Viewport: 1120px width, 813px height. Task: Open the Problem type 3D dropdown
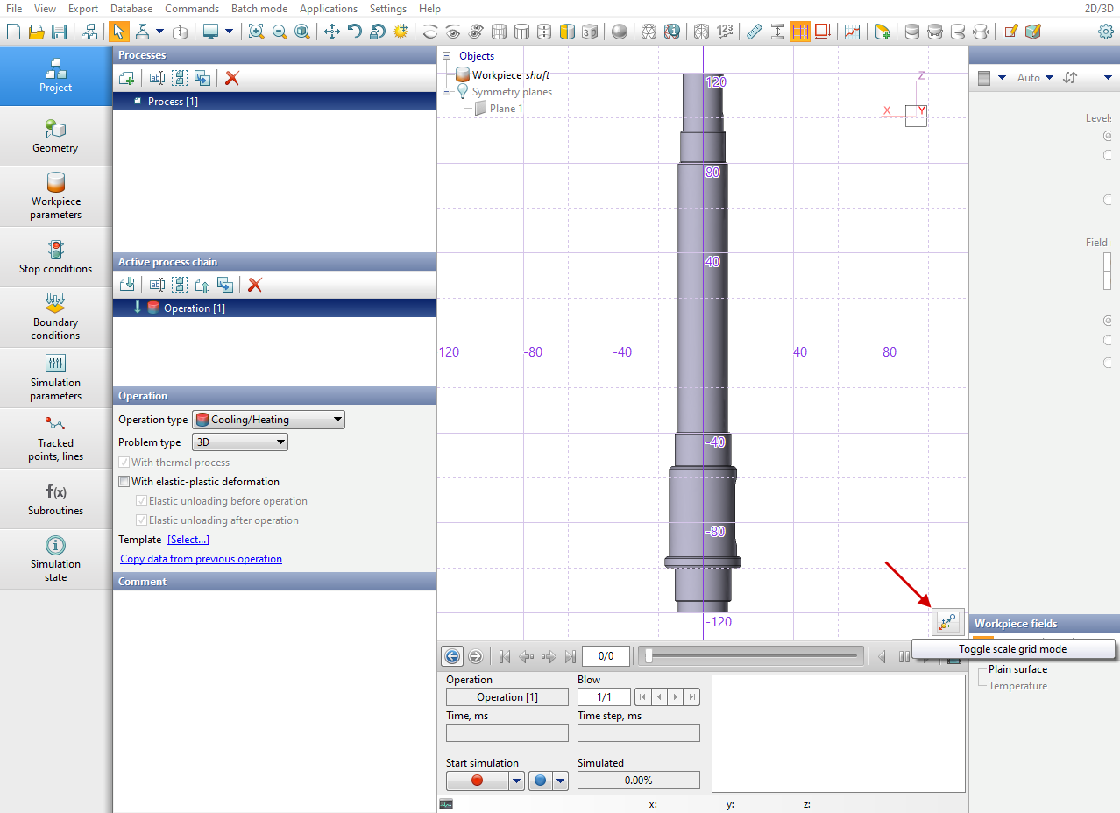tap(240, 442)
